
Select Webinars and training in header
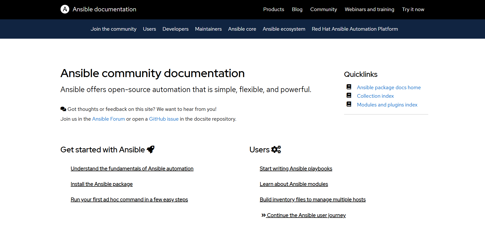tap(369, 10)
